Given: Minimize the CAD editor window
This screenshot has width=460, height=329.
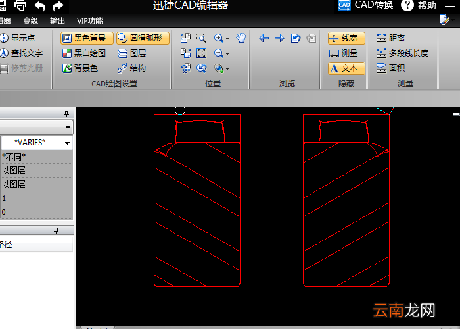Looking at the screenshot, I should (450, 6).
